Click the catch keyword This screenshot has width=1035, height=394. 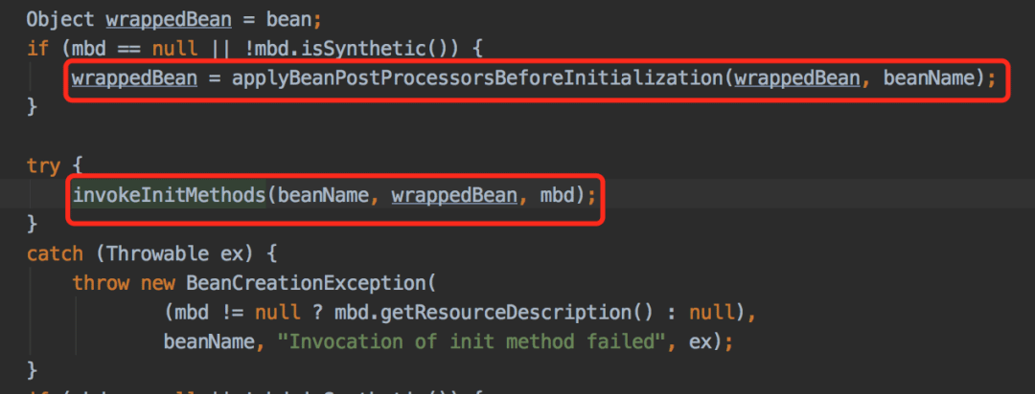[x=55, y=253]
